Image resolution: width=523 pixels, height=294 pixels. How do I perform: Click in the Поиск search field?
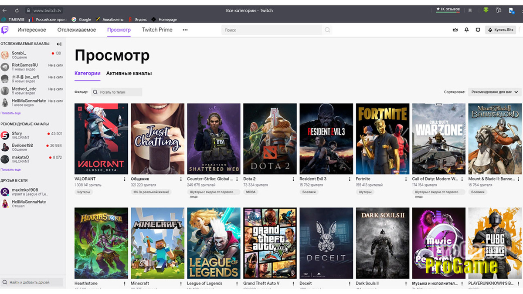click(272, 30)
